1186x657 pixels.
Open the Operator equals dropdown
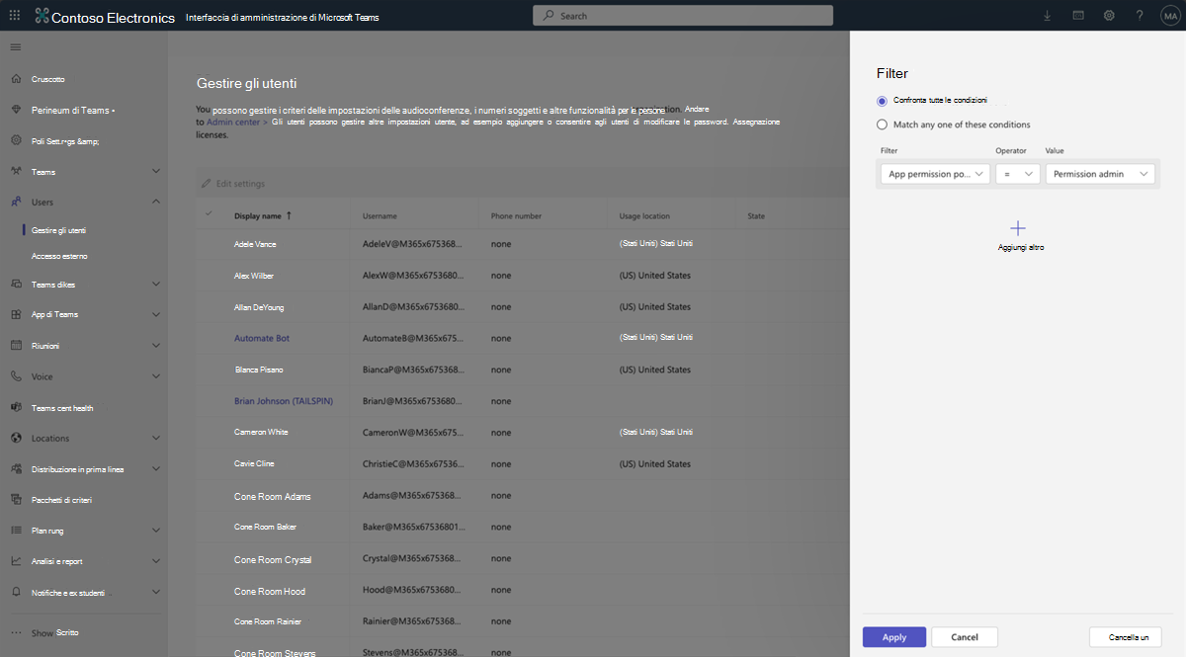click(x=1017, y=174)
